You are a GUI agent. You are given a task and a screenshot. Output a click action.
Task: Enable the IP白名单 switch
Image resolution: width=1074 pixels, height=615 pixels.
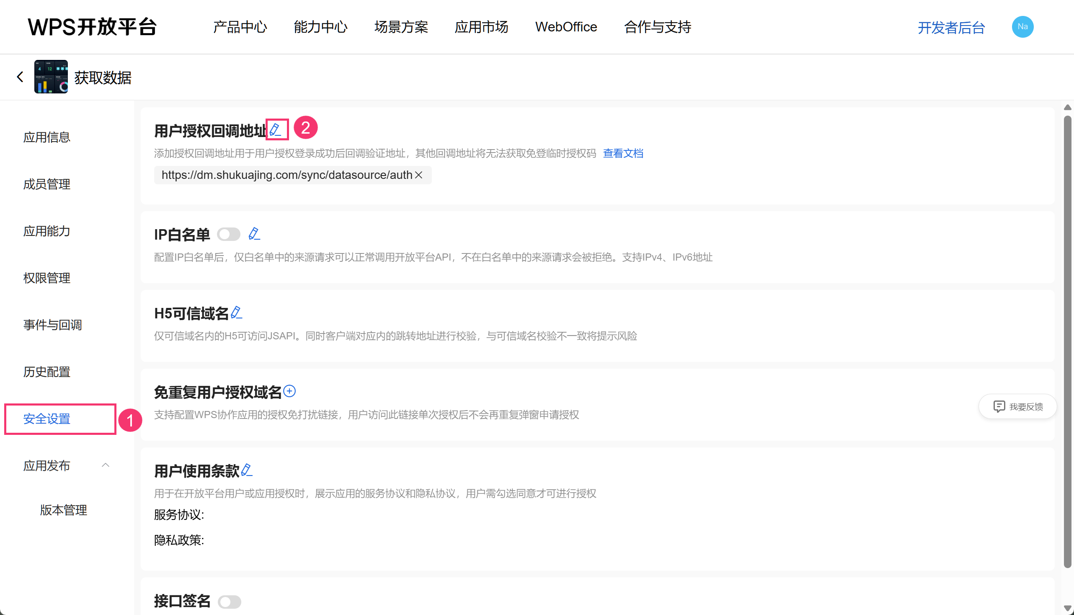point(228,234)
